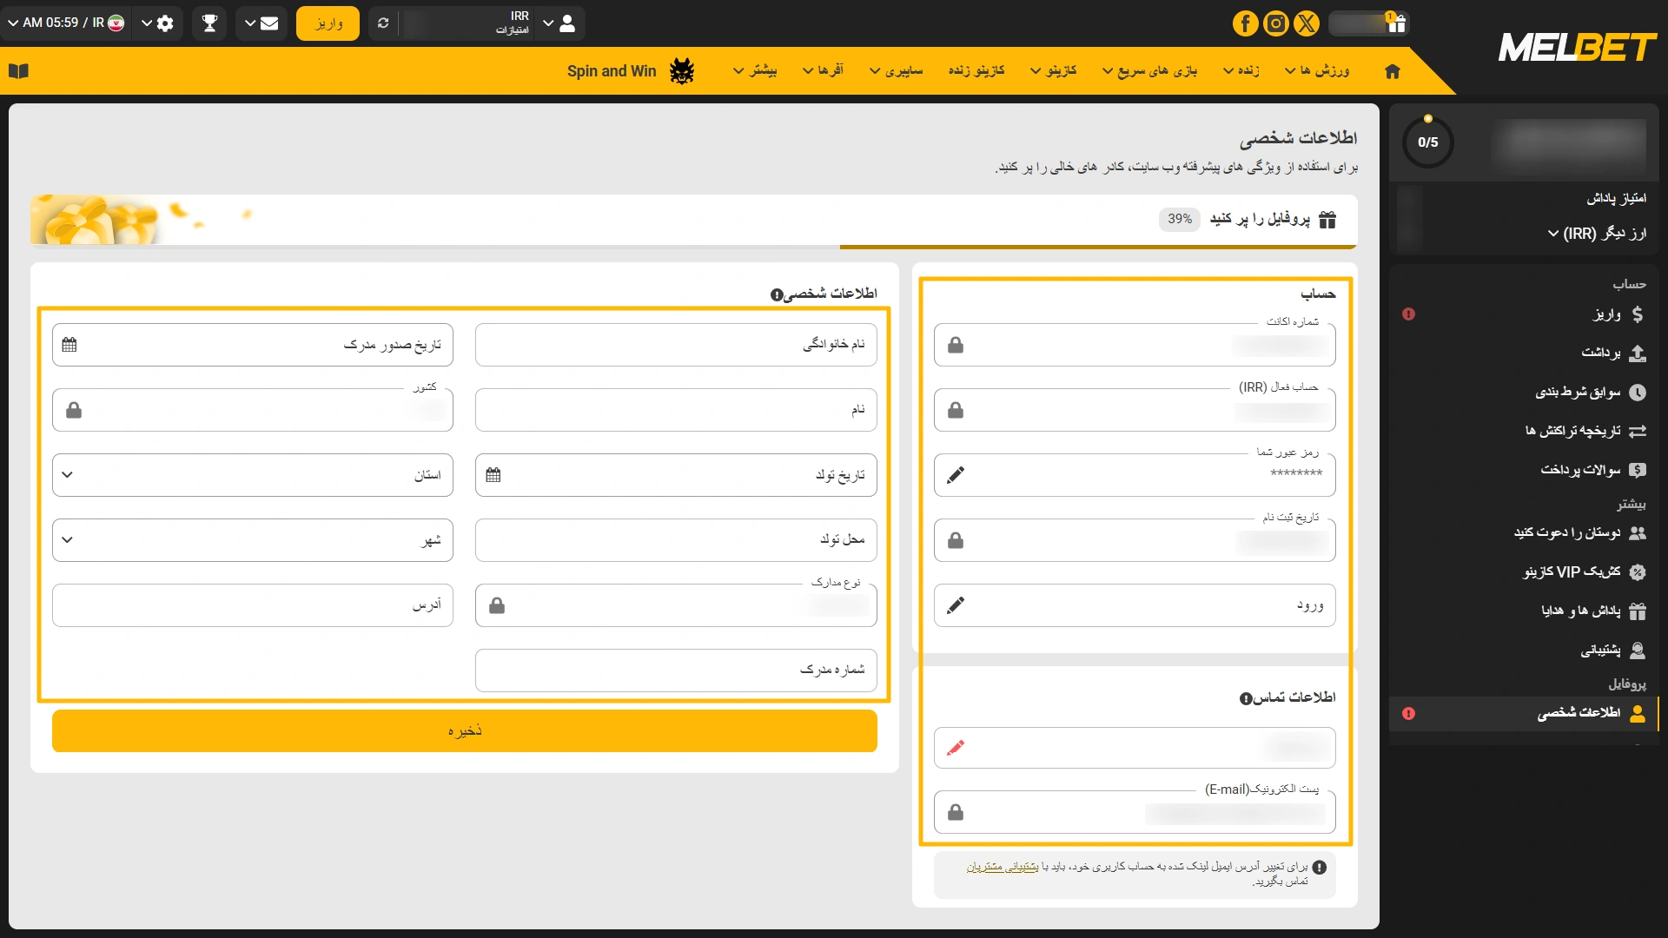
Task: Open calendar for تاریخ تولد field
Action: pos(493,475)
